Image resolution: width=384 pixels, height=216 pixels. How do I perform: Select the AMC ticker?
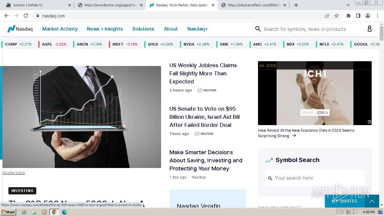point(265,44)
